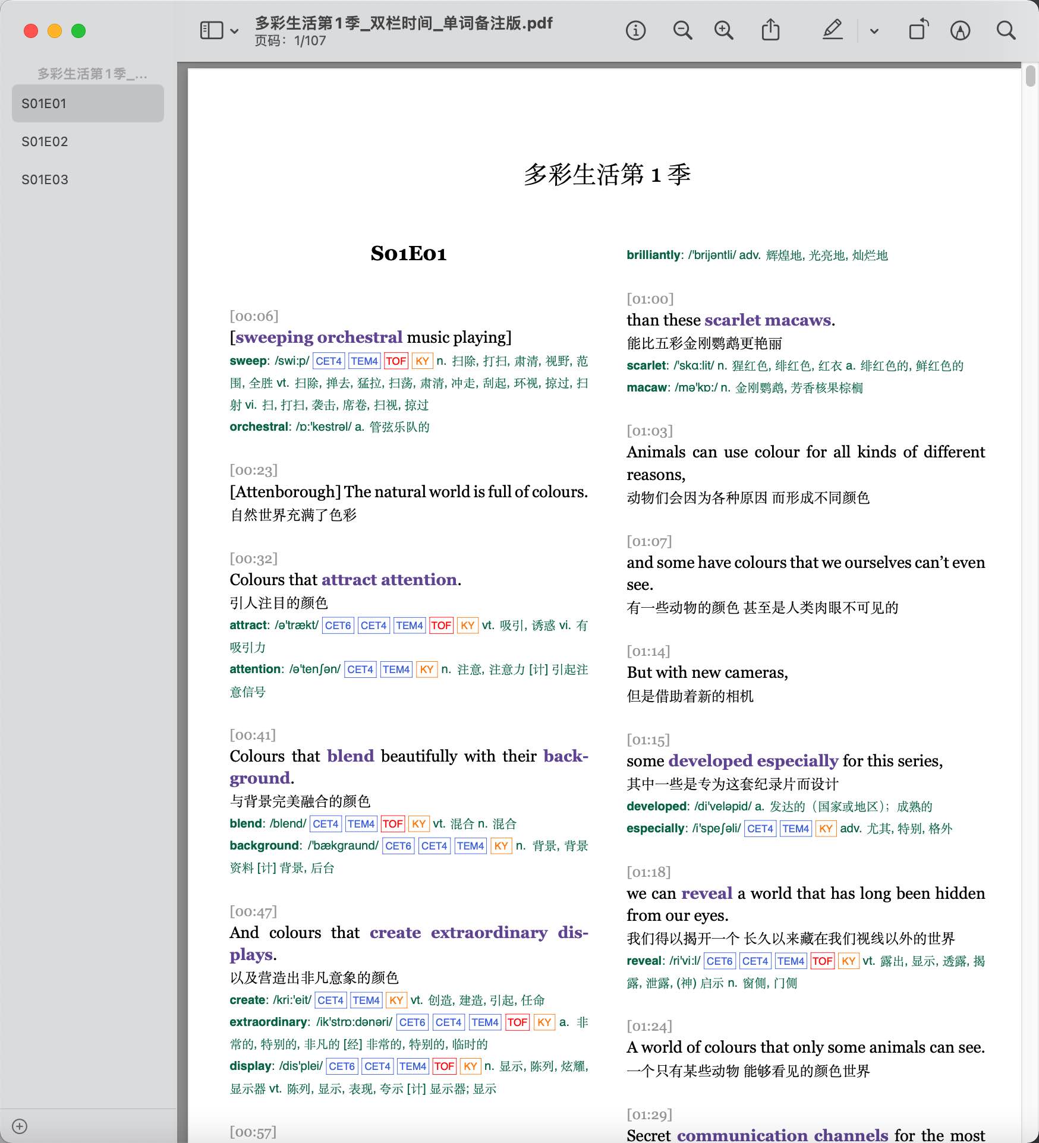
Task: Open the Share menu
Action: point(770,30)
